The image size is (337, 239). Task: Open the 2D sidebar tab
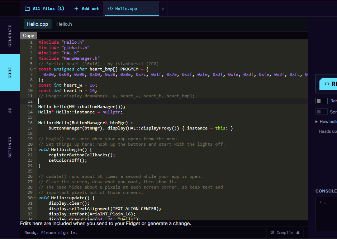pyautogui.click(x=10, y=110)
